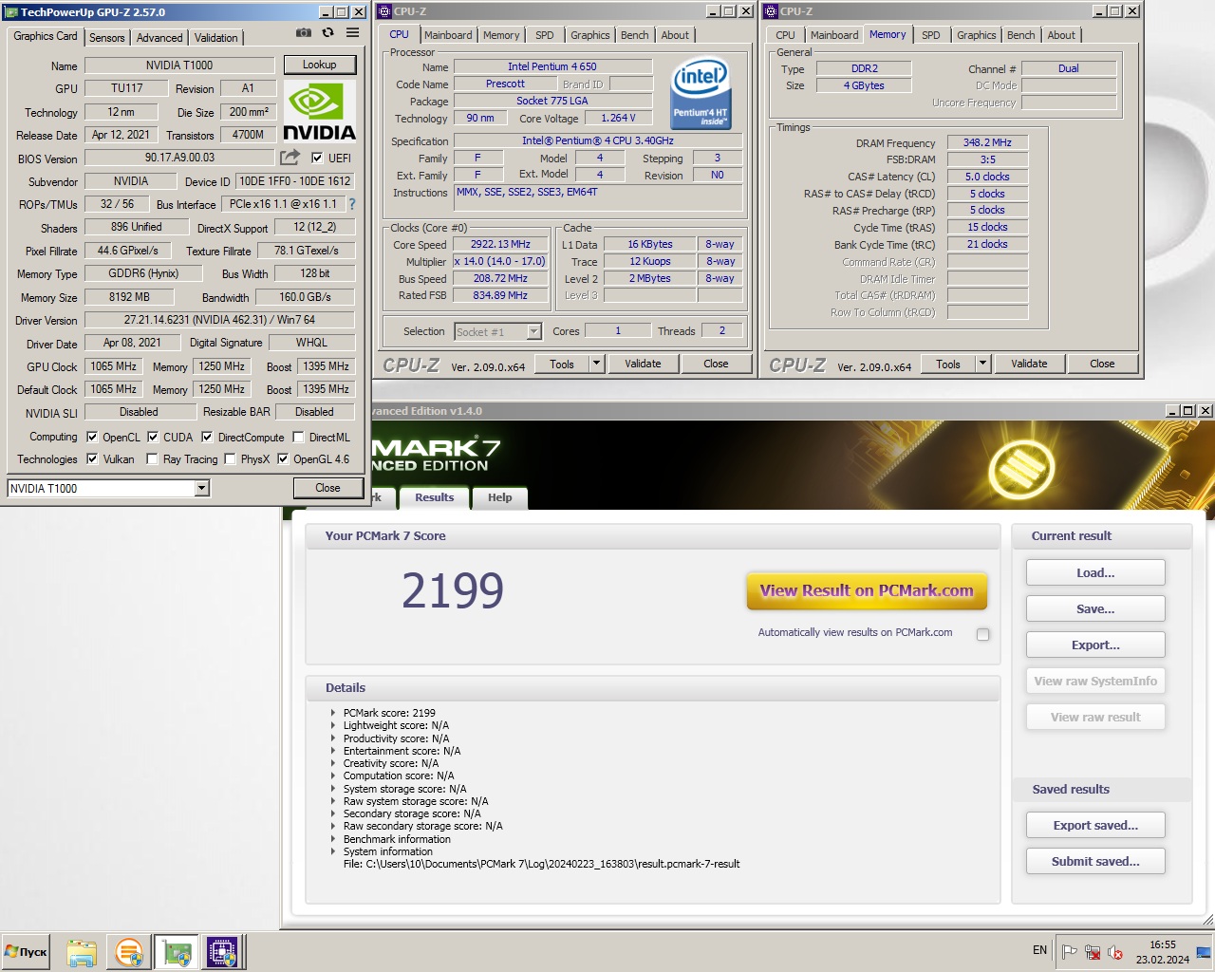
Task: Open Bench tab in the CPU window
Action: coord(635,35)
